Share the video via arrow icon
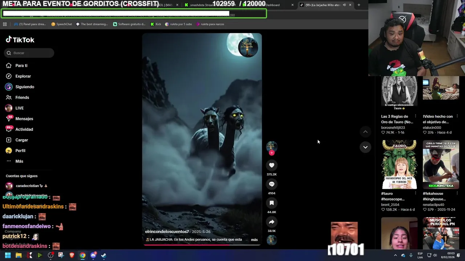 pyautogui.click(x=271, y=222)
